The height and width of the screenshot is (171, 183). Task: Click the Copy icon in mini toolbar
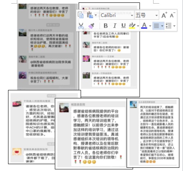pyautogui.click(x=81, y=15)
